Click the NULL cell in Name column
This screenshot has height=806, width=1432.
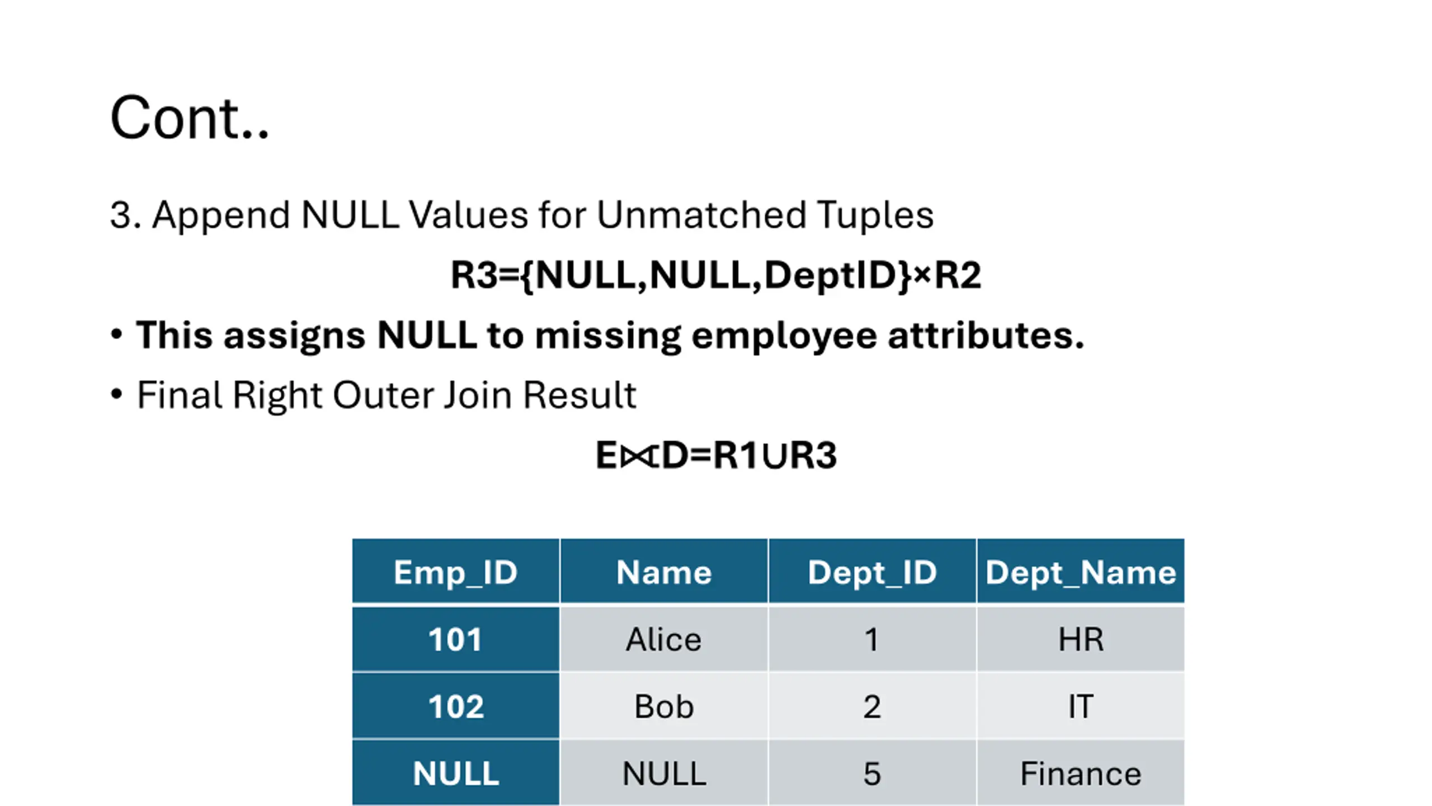(x=664, y=773)
